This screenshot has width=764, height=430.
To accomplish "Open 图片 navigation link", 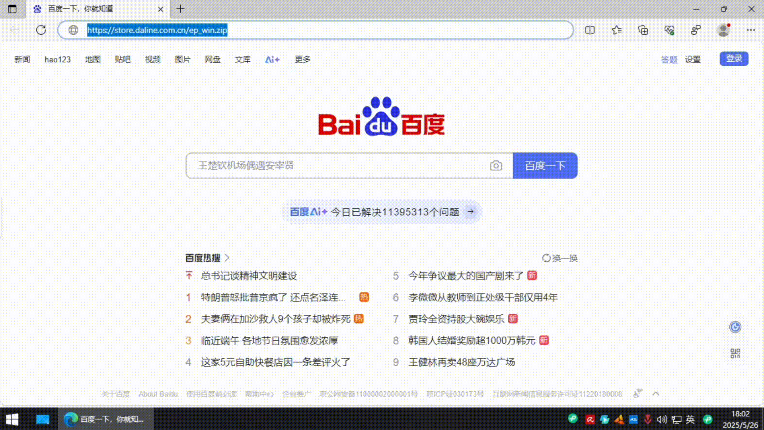I will (183, 59).
